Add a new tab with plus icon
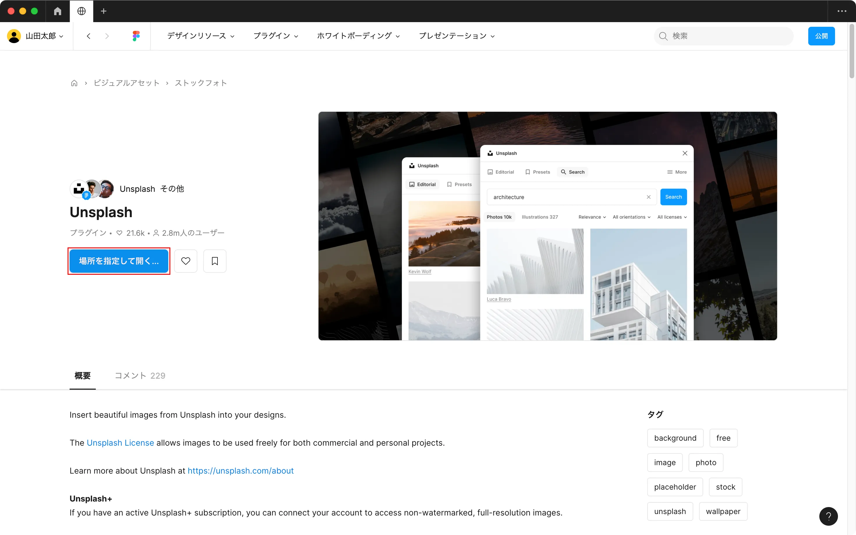The width and height of the screenshot is (856, 535). [103, 11]
